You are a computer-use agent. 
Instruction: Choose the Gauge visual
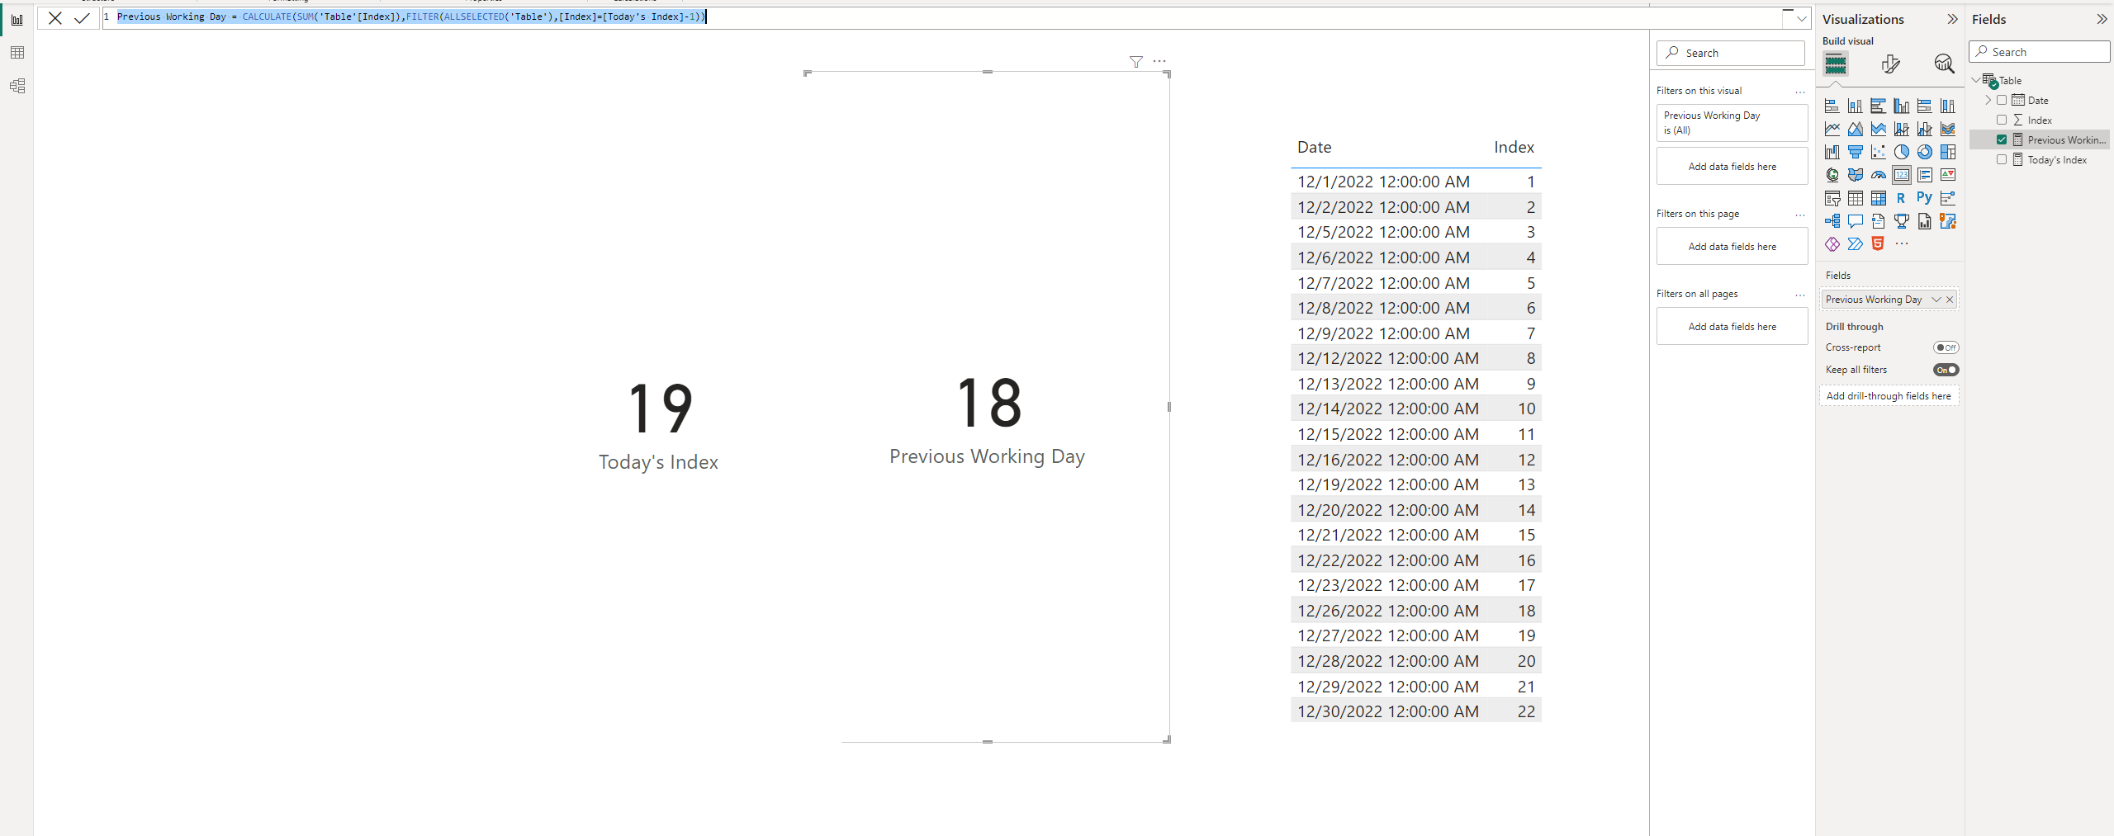1879,175
